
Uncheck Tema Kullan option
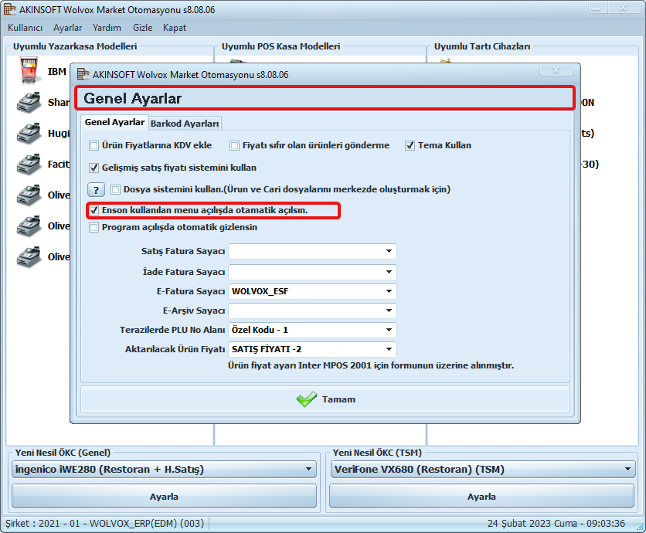(x=410, y=145)
